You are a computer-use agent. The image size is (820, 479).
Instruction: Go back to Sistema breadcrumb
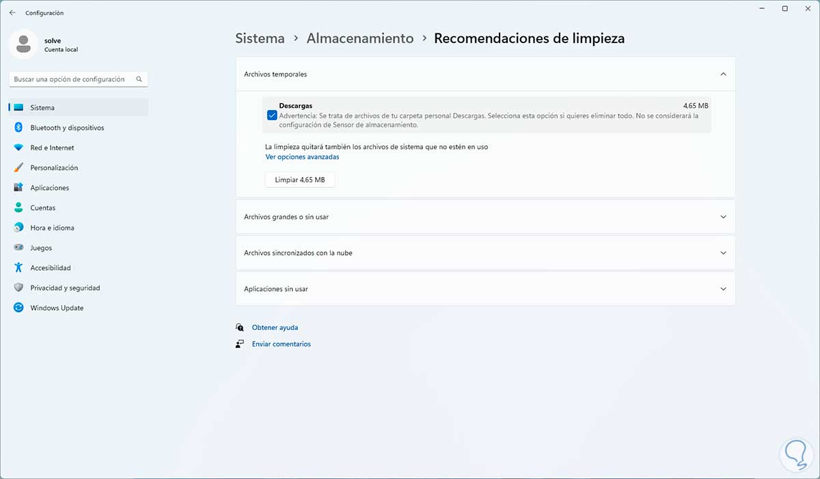(x=260, y=38)
